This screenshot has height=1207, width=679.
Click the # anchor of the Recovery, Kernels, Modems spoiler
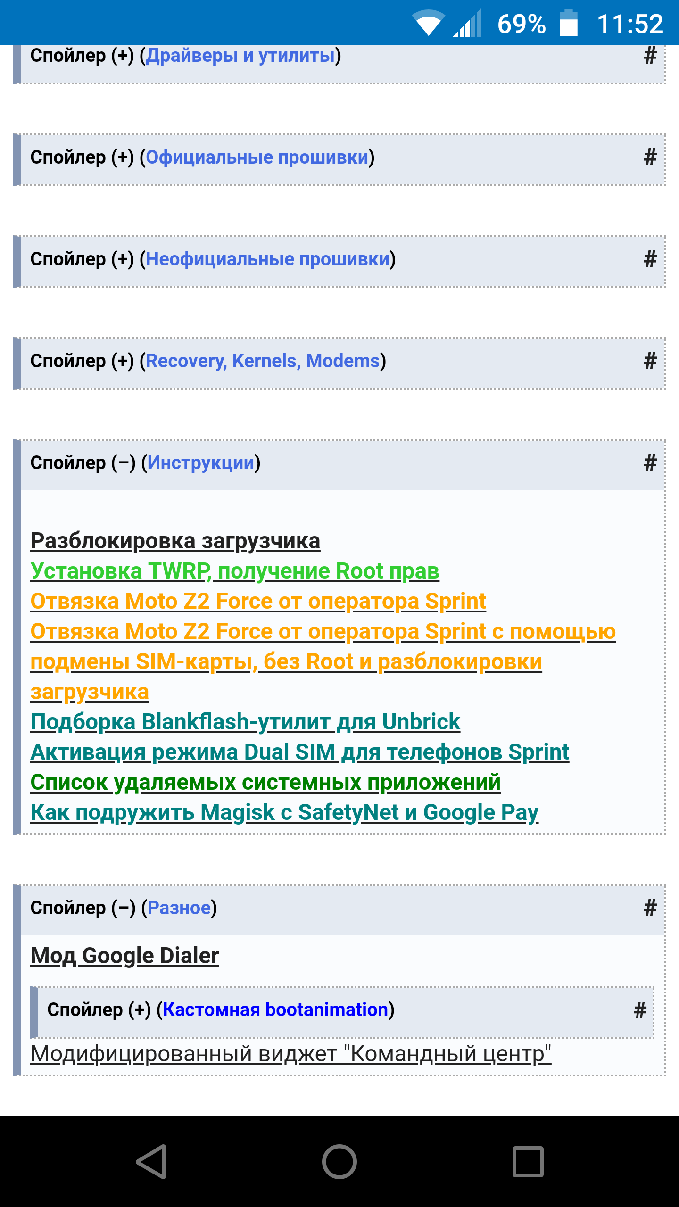650,361
